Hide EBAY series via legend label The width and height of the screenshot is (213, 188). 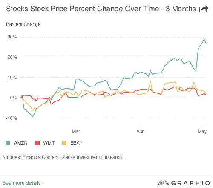point(76,143)
